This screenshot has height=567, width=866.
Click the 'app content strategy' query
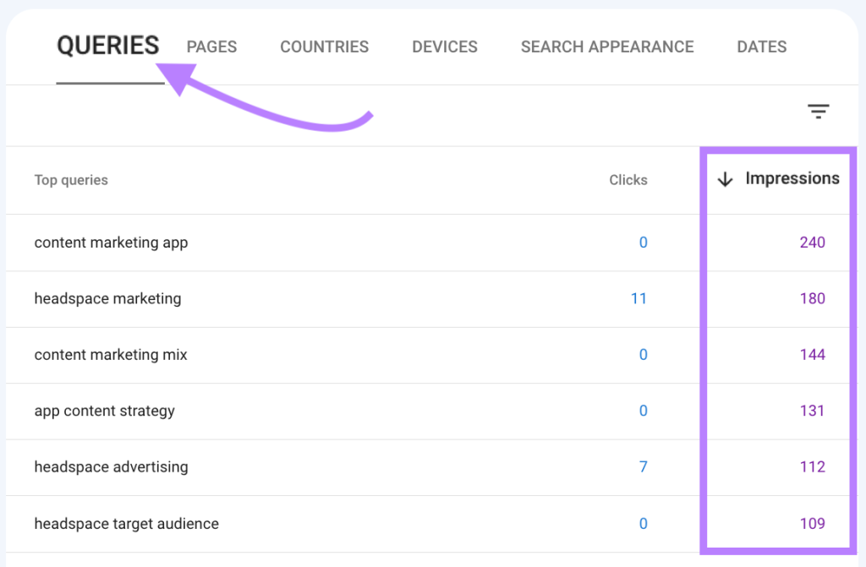[x=104, y=411]
